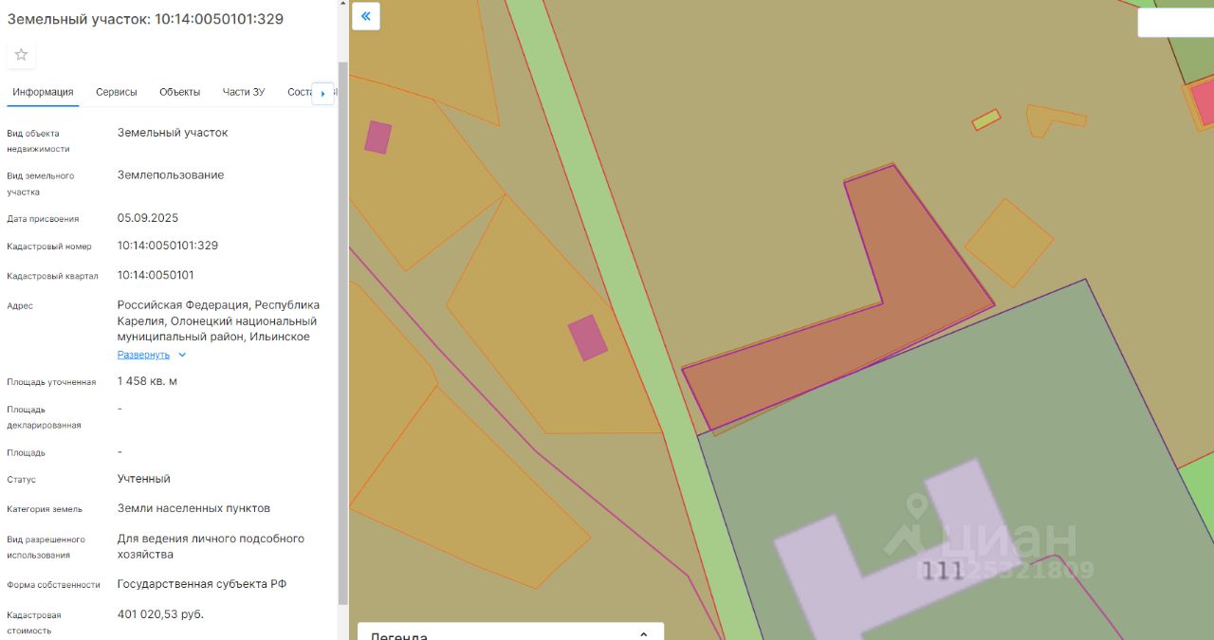Click the Землепользование value
The image size is (1214, 640).
[x=171, y=175]
